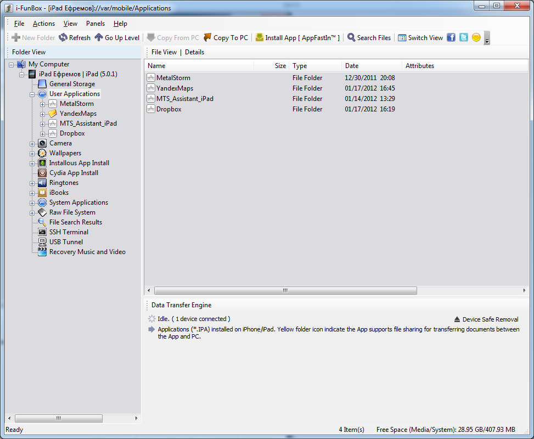Select Raw File System tree icon

coord(42,212)
